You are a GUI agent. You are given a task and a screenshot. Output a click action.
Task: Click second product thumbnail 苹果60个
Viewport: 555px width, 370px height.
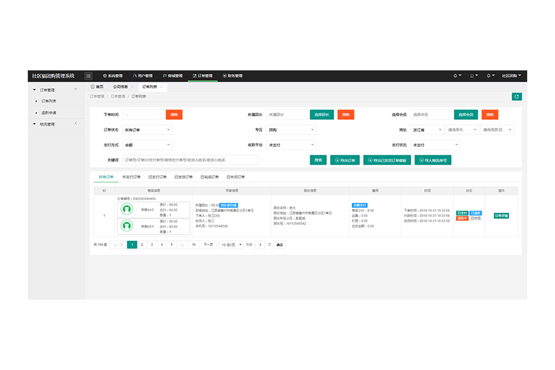point(126,226)
